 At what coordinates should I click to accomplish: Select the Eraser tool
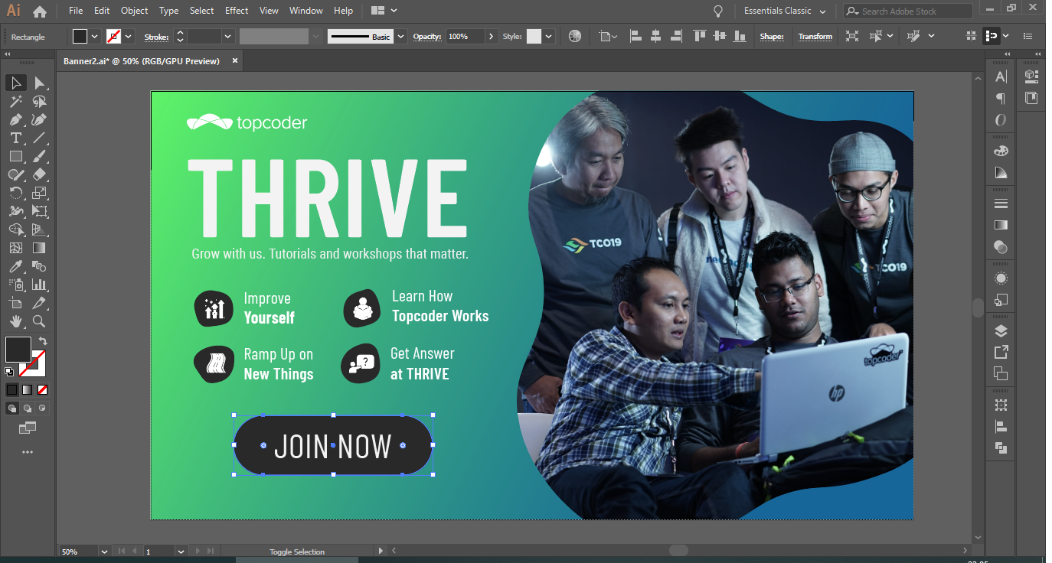(39, 174)
